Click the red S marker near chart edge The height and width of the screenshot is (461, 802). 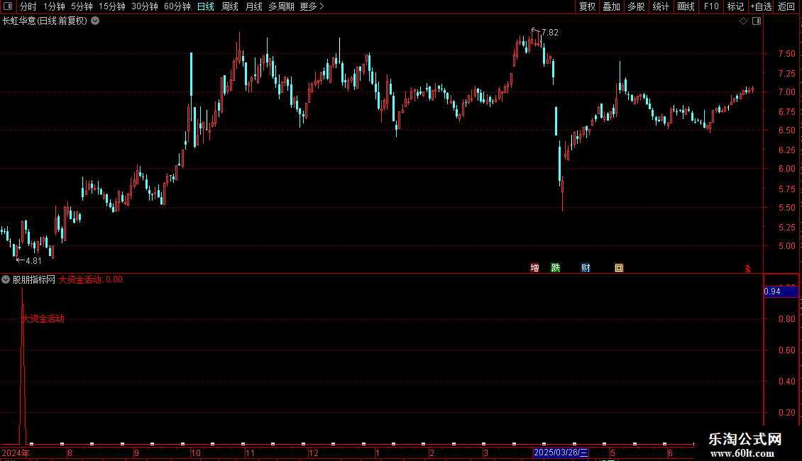click(x=748, y=269)
